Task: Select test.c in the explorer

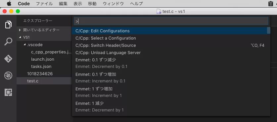Action: (44, 81)
